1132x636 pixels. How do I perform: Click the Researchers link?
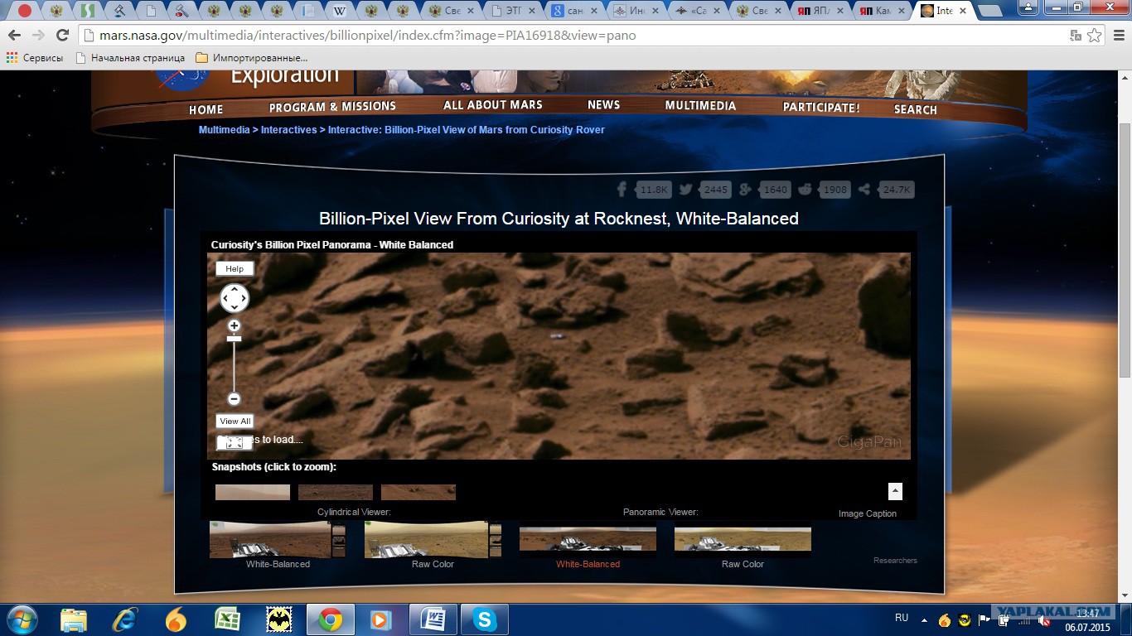pyautogui.click(x=895, y=561)
